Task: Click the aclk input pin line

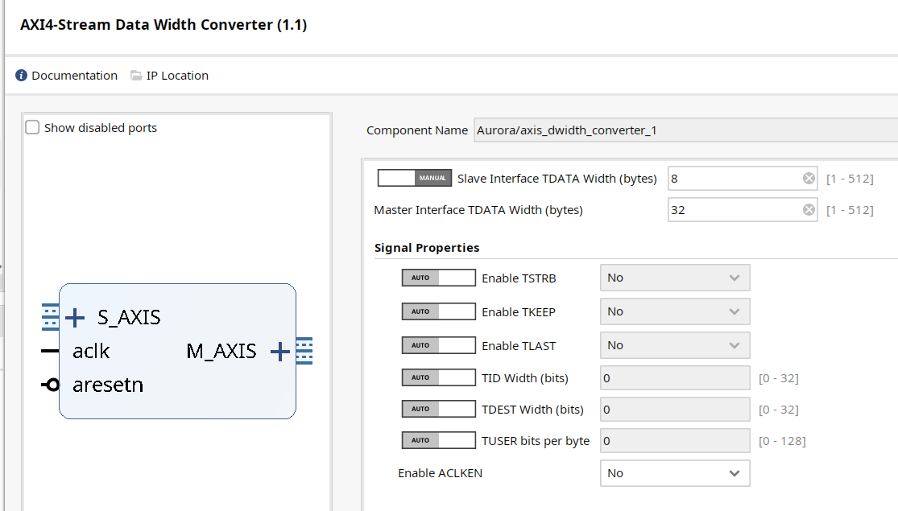Action: [x=51, y=351]
